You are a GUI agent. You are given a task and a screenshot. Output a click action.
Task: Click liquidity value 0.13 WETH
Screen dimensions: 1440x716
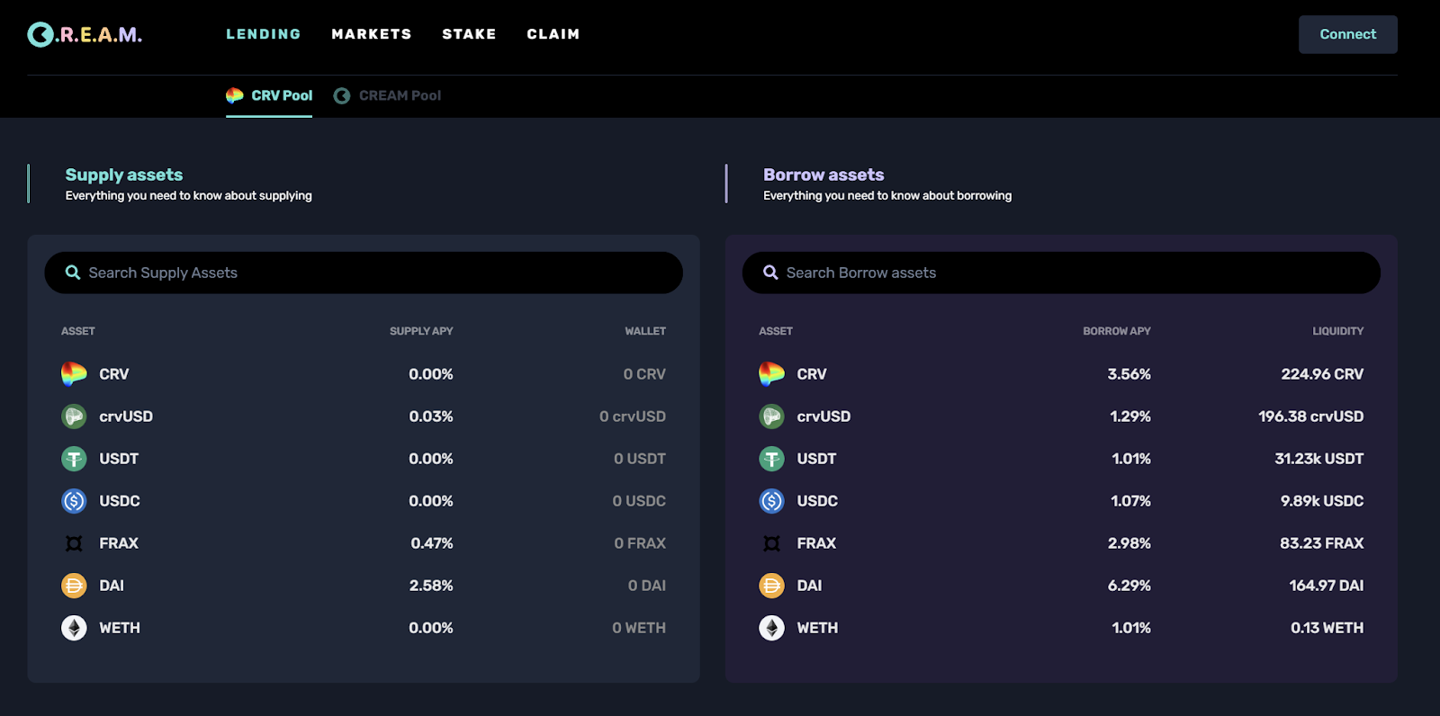coord(1327,628)
